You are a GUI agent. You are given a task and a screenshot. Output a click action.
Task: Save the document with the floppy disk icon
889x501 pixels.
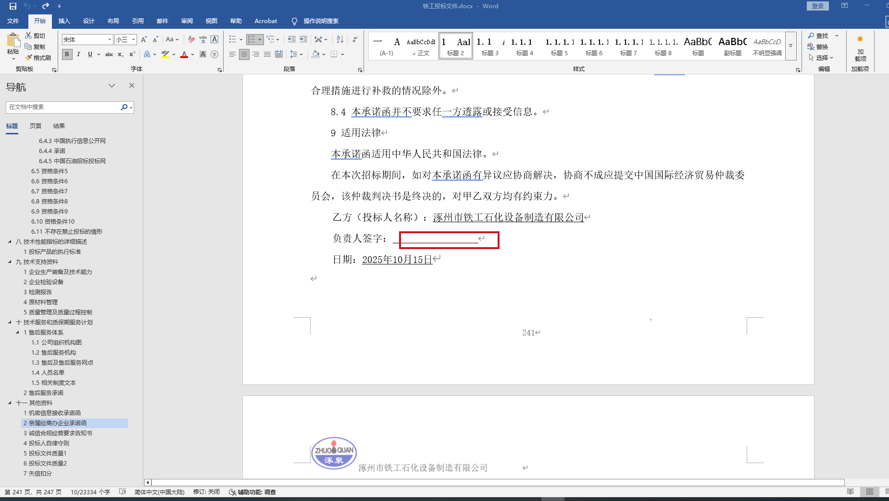(13, 6)
